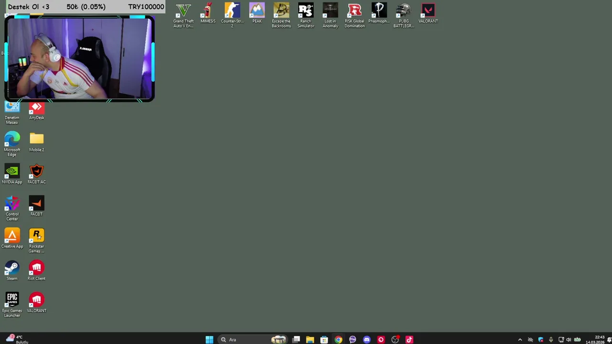Open Control Center desktop icon
Image resolution: width=612 pixels, height=344 pixels.
click(12, 208)
